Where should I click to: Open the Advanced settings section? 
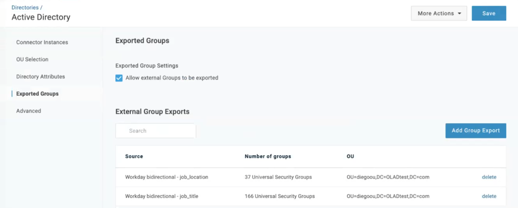(x=28, y=111)
